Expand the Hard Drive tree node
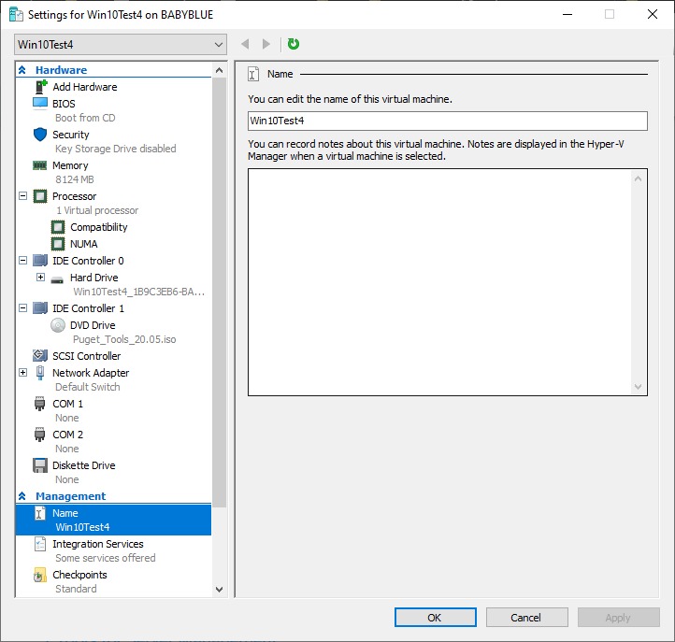 click(x=40, y=278)
